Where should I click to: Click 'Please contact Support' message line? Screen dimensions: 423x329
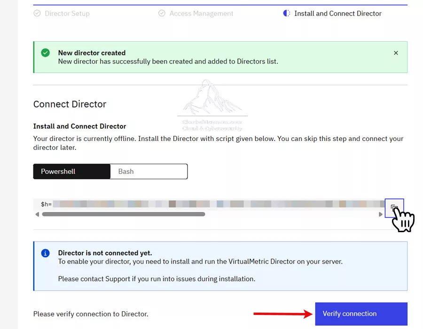click(157, 279)
